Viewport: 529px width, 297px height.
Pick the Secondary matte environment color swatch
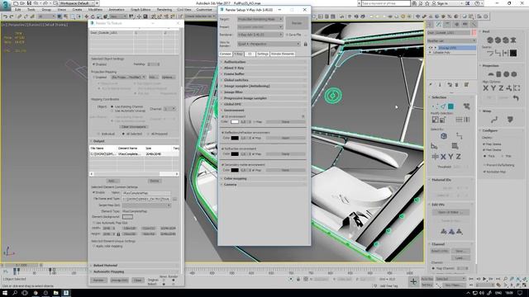click(x=235, y=171)
